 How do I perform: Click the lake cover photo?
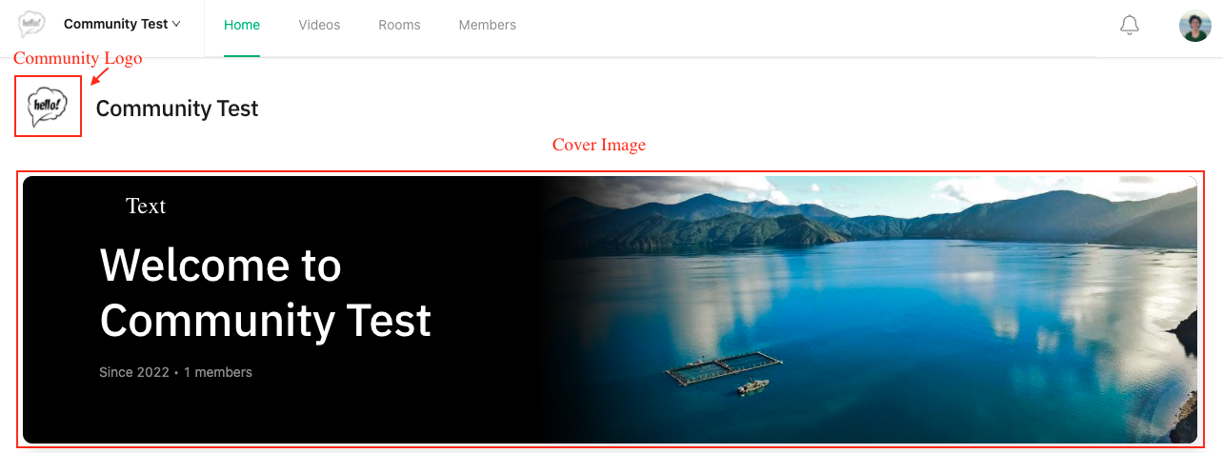point(867,309)
